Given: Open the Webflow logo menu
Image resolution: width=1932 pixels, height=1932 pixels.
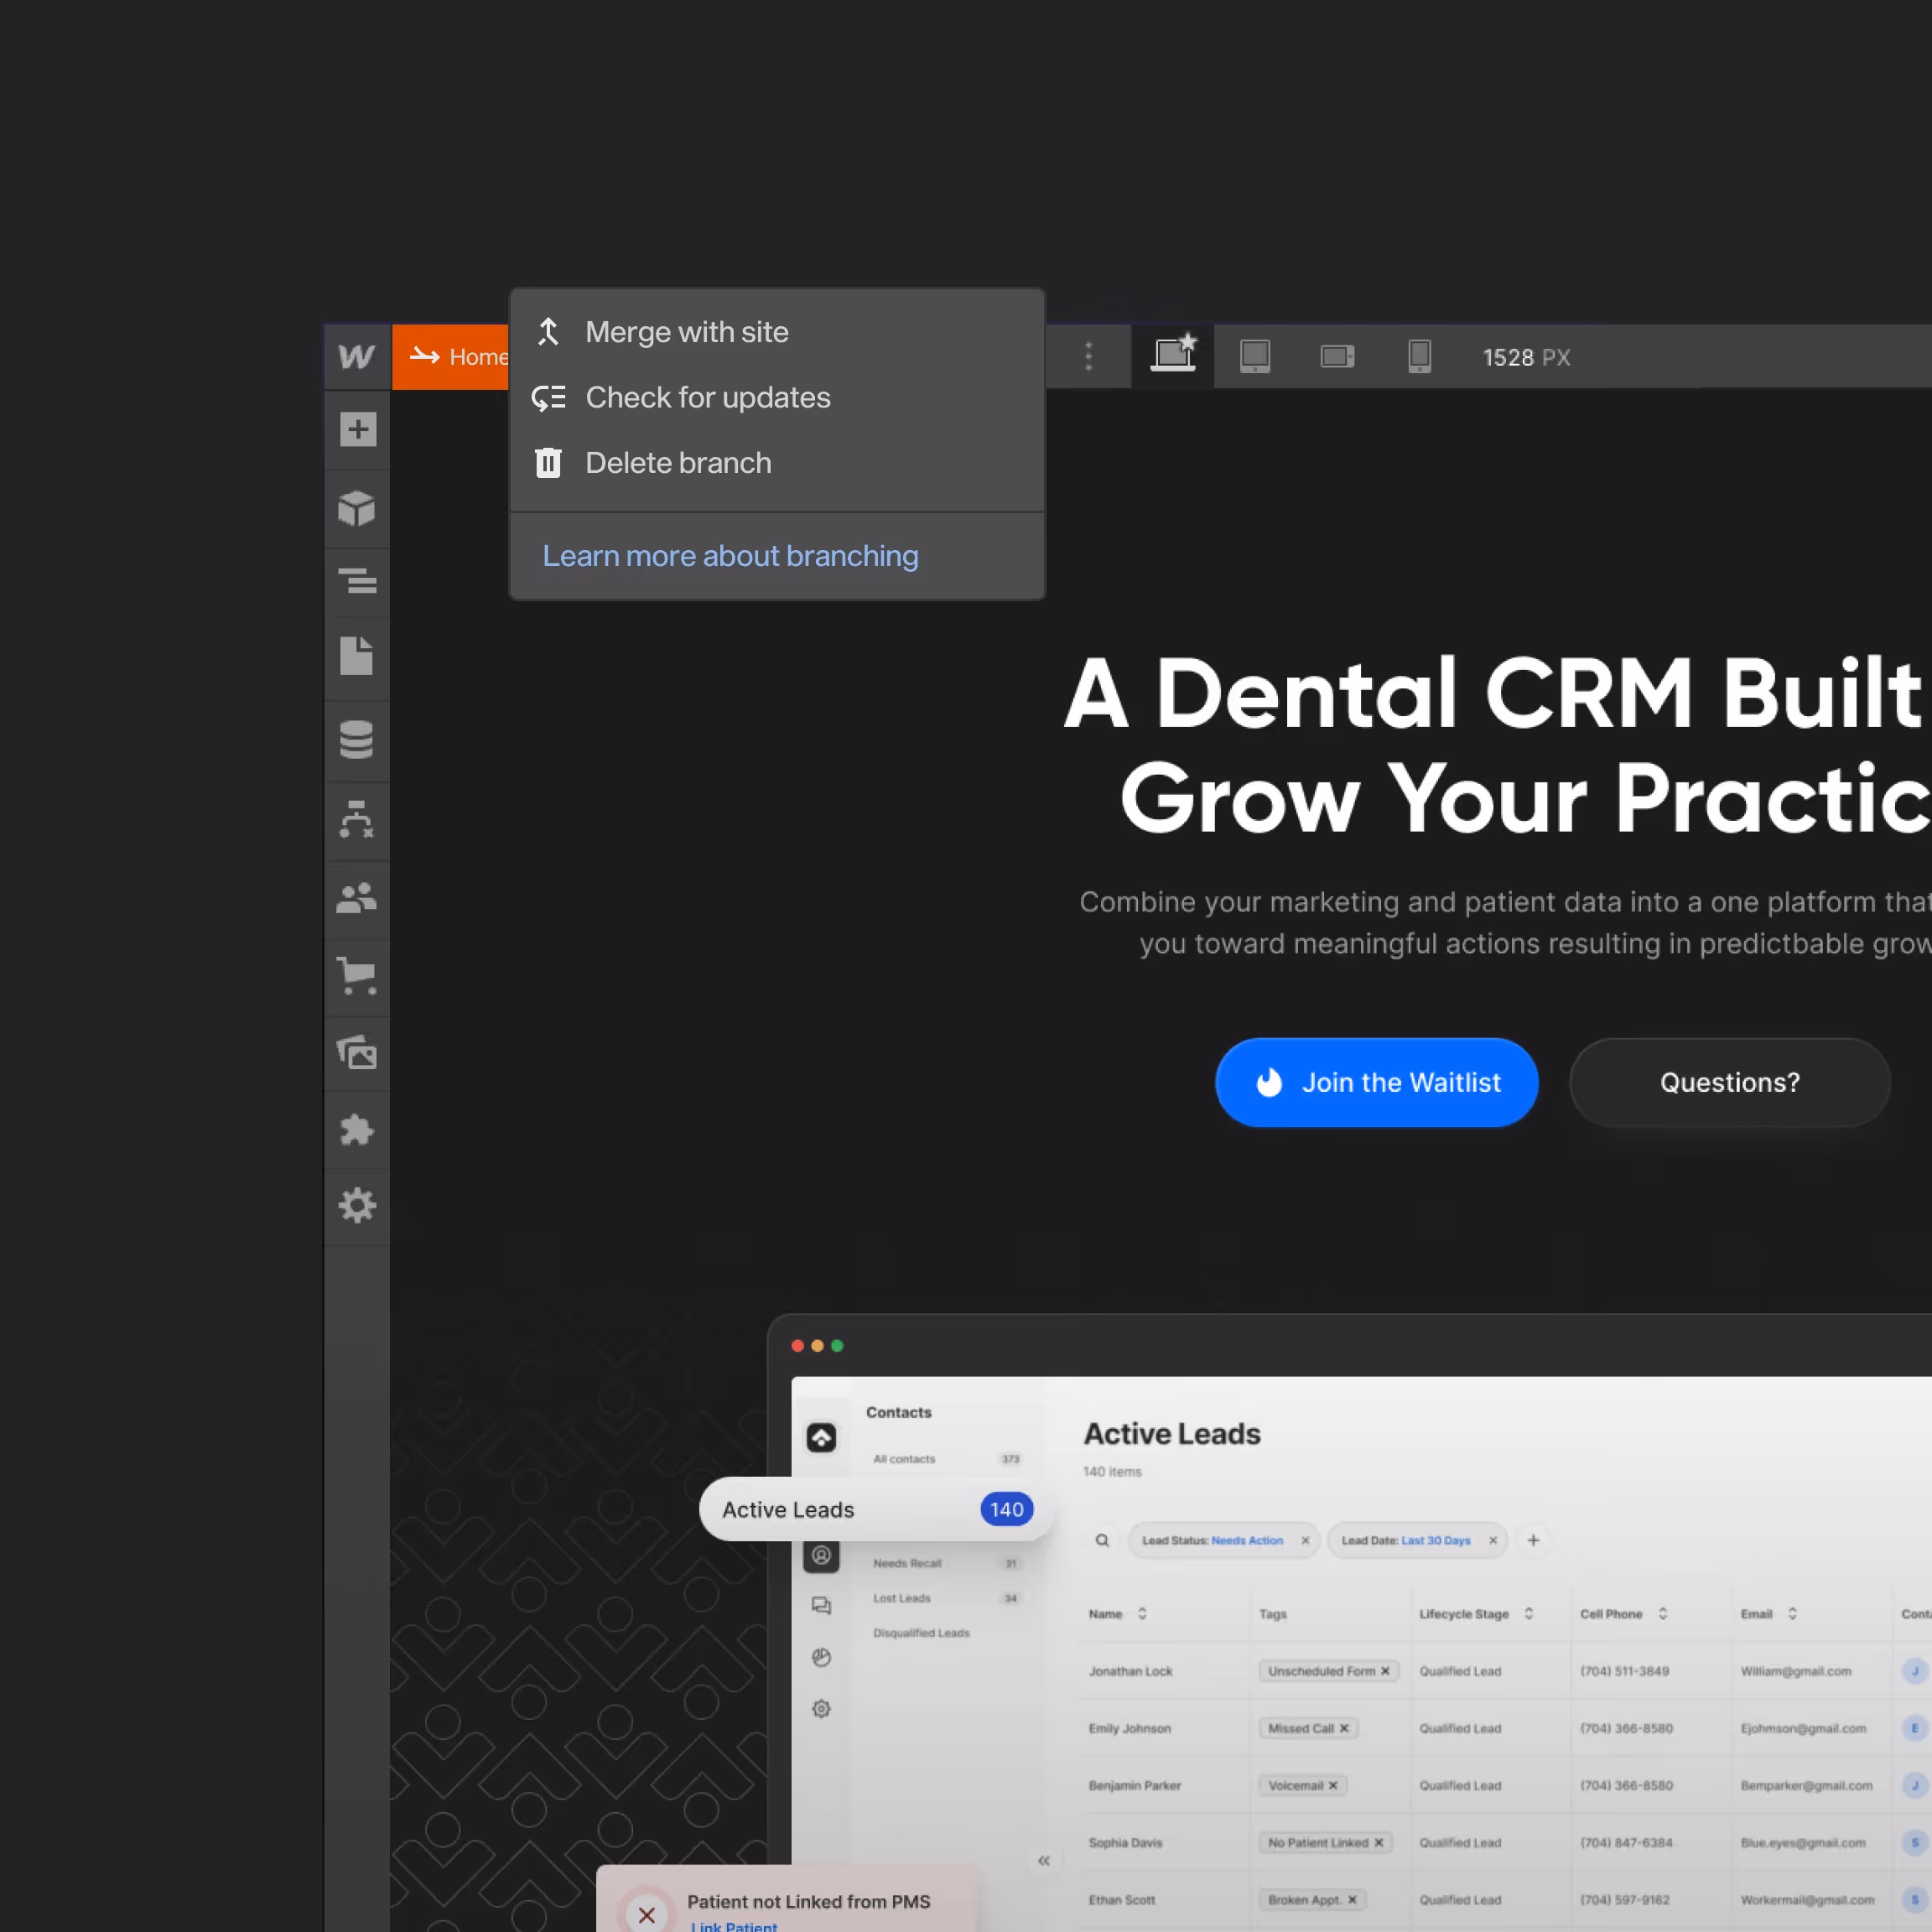Looking at the screenshot, I should [357, 357].
